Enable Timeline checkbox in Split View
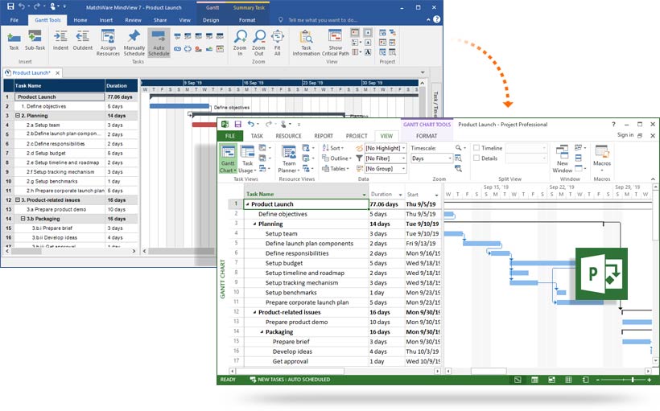The width and height of the screenshot is (660, 411). tap(476, 148)
